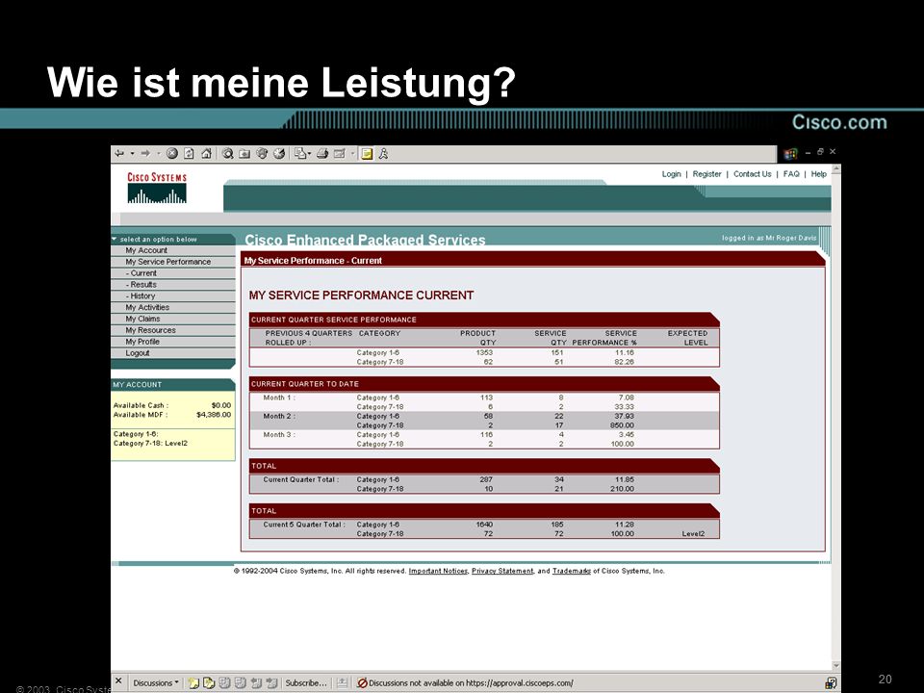Click the Next discussion icon
The image size is (924, 693).
(271, 683)
